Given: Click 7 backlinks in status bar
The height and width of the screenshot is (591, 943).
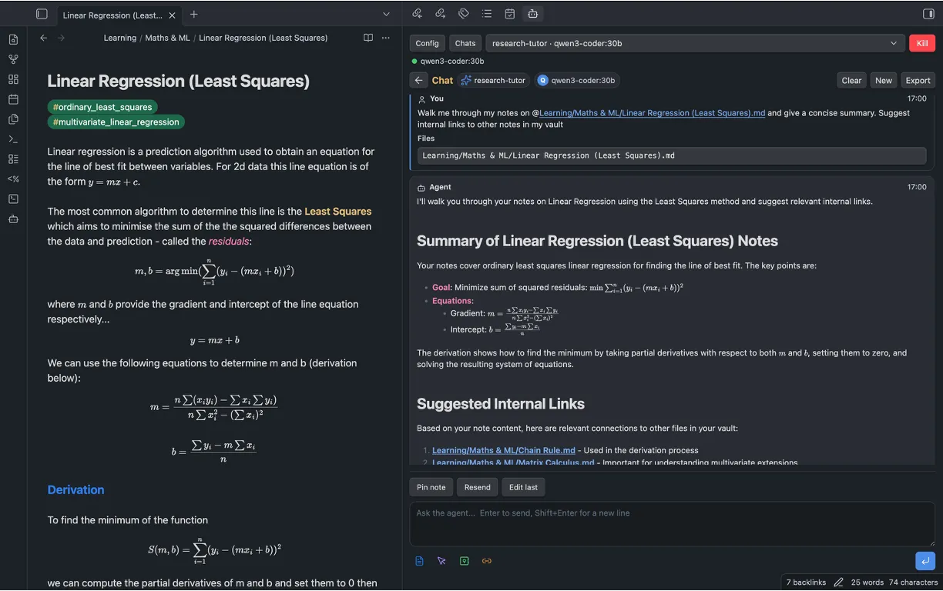Looking at the screenshot, I should [x=806, y=583].
